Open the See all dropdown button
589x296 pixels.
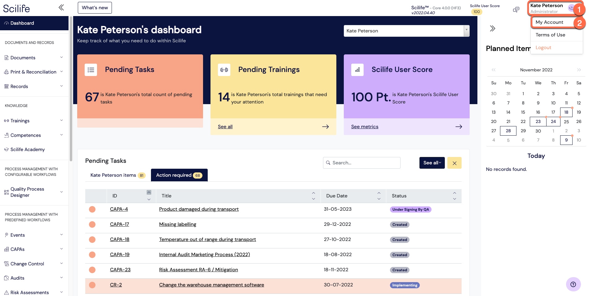pyautogui.click(x=432, y=163)
